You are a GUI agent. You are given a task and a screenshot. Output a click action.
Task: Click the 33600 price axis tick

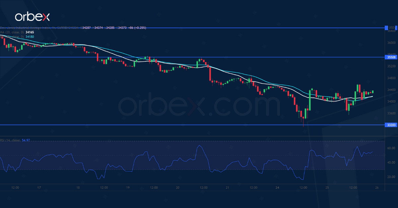[391, 113]
